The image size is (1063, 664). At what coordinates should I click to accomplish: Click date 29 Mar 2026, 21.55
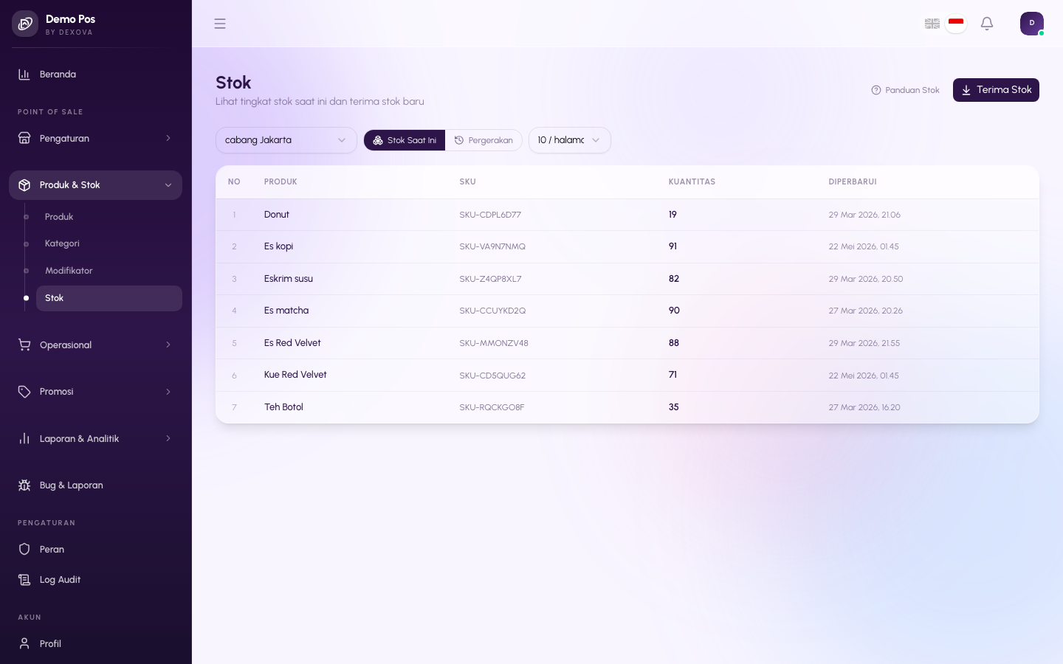coord(864,343)
